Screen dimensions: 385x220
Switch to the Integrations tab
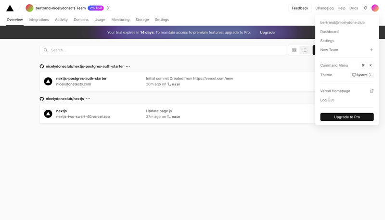tap(39, 20)
